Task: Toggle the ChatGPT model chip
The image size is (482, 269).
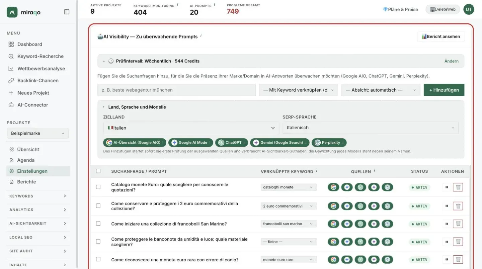Action: 232,142
